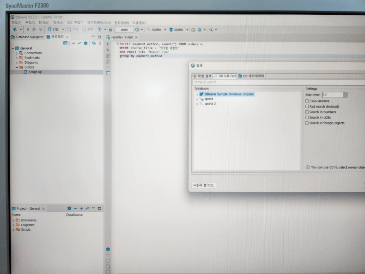365x274 pixels.
Task: Open the SQL editor toolbar button
Action: [53, 29]
